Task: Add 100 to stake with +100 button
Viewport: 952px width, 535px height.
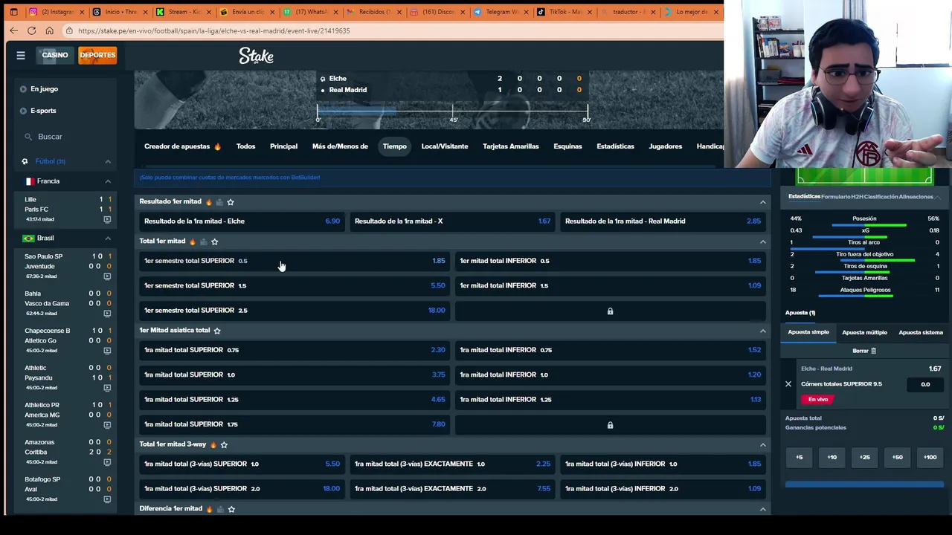Action: [x=930, y=458]
